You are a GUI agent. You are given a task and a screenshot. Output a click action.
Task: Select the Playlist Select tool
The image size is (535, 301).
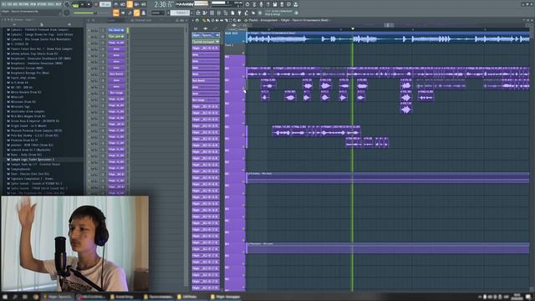click(x=231, y=21)
